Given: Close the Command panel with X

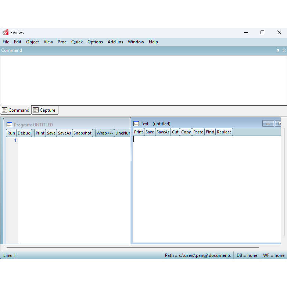Looking at the screenshot, I should pyautogui.click(x=284, y=51).
